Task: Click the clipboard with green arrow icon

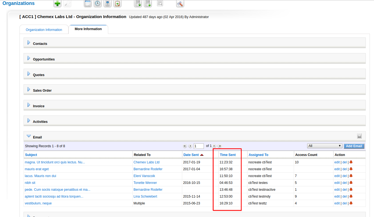Action: 117,4
